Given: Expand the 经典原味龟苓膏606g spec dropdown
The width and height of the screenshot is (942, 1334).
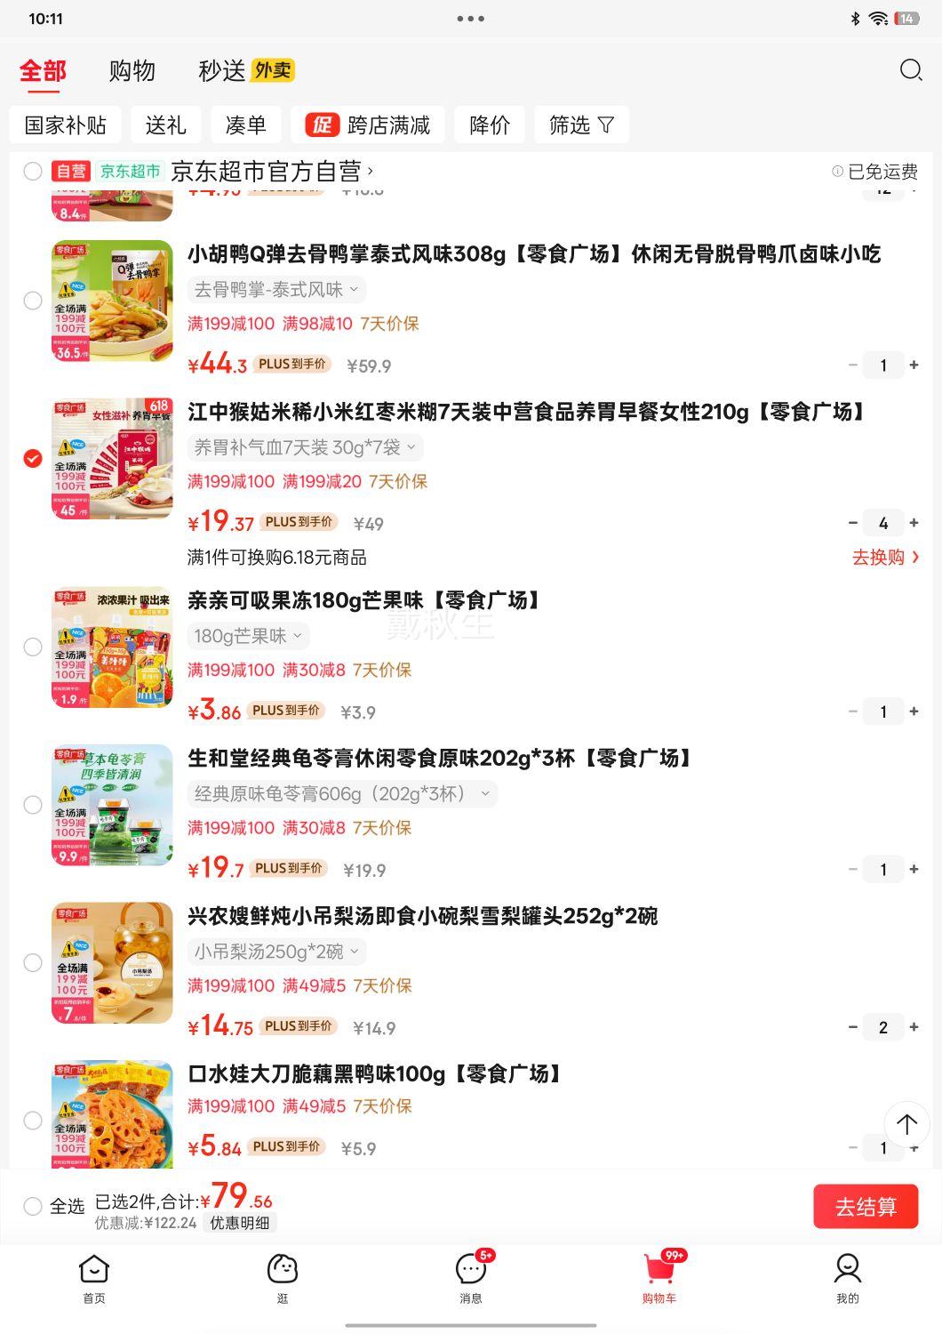Looking at the screenshot, I should click(342, 794).
